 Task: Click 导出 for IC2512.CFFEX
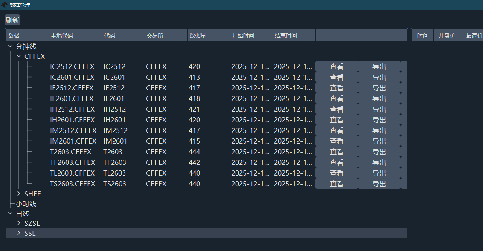pyautogui.click(x=379, y=66)
